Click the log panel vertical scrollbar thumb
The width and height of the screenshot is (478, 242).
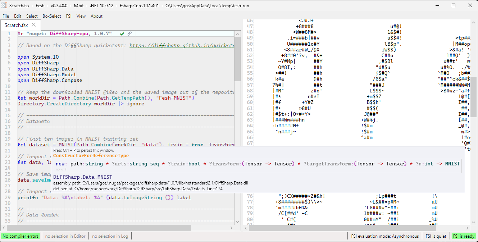[x=474, y=97]
